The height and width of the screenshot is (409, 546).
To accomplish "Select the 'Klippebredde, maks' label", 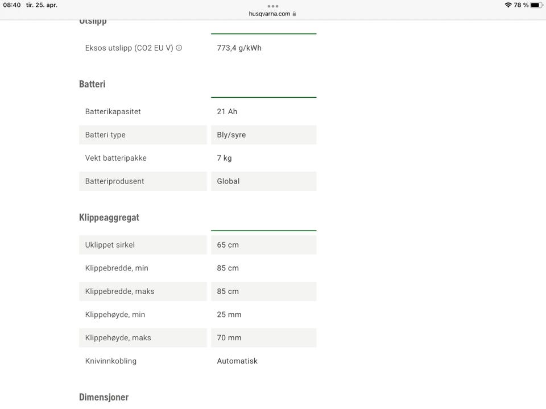I will coord(120,291).
